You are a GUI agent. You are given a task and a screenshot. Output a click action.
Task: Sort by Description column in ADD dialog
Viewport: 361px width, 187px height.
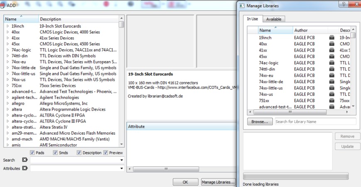[x=79, y=19]
